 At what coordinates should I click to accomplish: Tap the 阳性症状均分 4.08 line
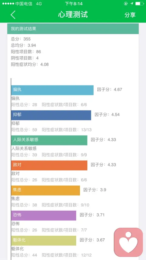[x=30, y=64]
